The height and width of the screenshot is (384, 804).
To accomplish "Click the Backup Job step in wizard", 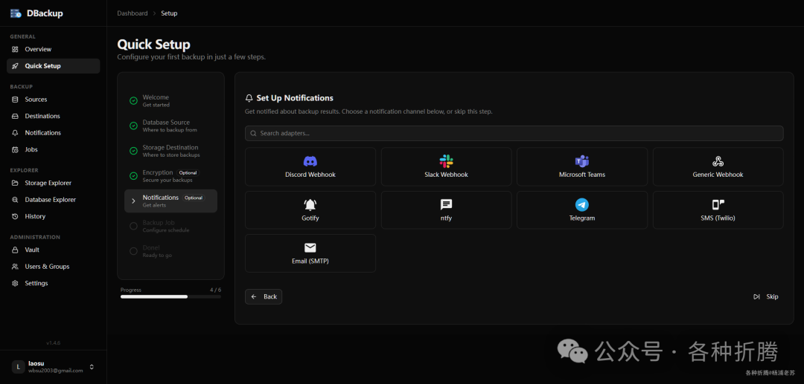I will pyautogui.click(x=170, y=226).
